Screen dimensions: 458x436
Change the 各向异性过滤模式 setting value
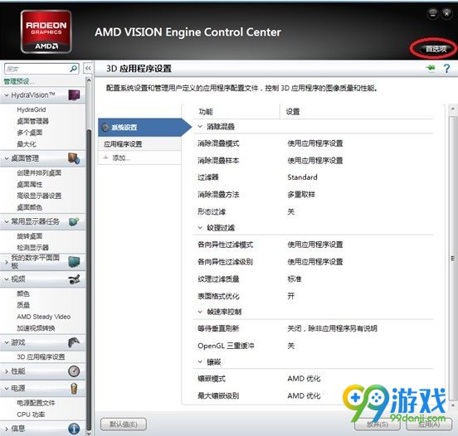point(315,245)
